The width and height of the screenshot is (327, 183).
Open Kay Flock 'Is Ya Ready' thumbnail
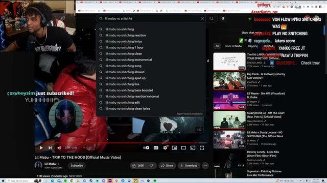pos(229,81)
